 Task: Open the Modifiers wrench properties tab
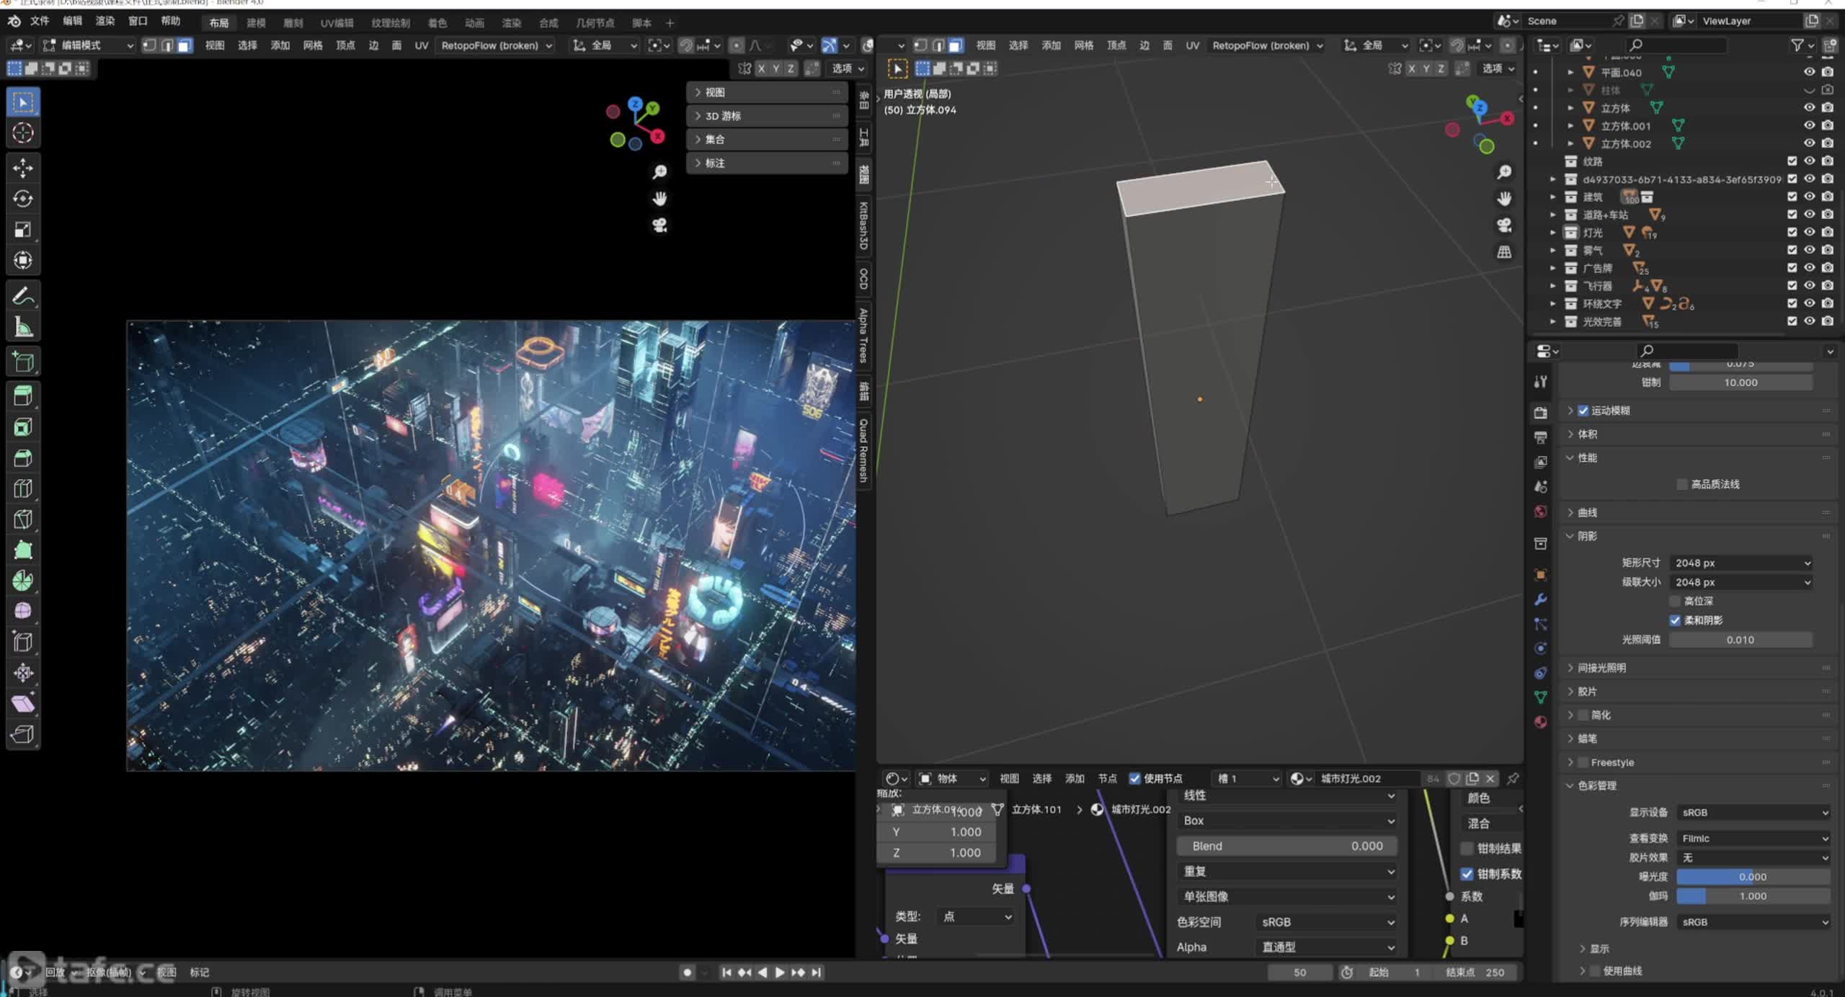1541,599
